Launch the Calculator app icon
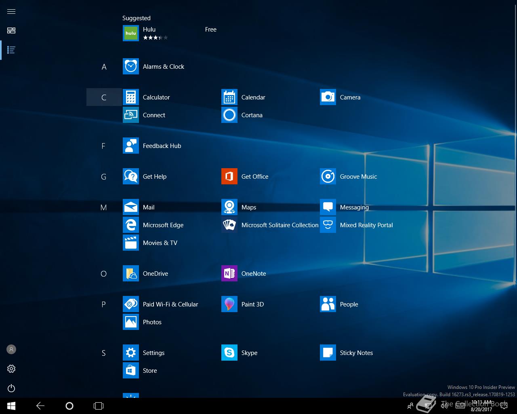517x414 pixels. tap(131, 97)
